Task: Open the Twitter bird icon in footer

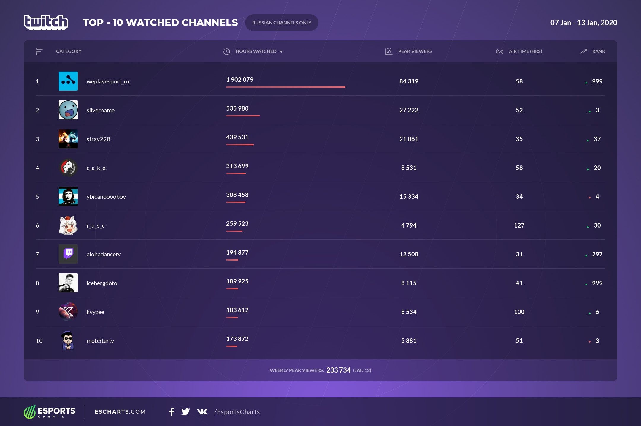Action: [x=185, y=412]
